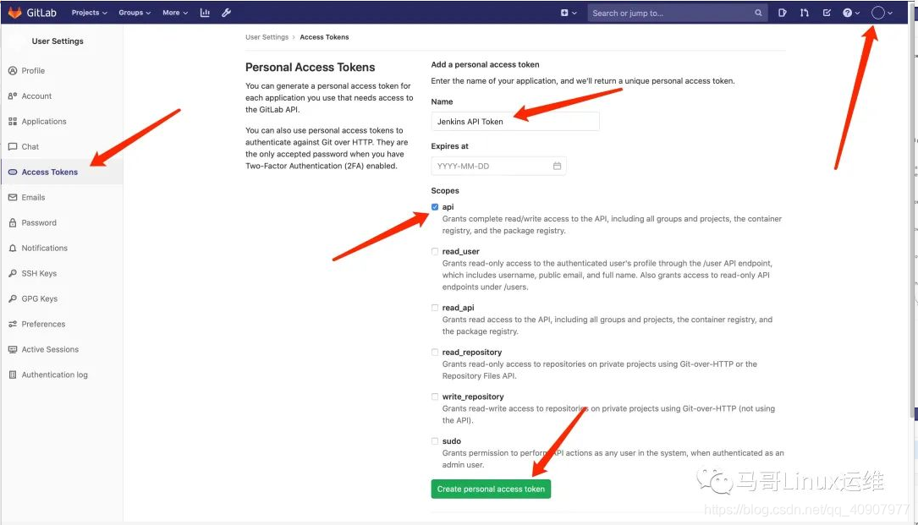Open Emails settings link
Viewport: 918px width, 525px height.
point(33,197)
